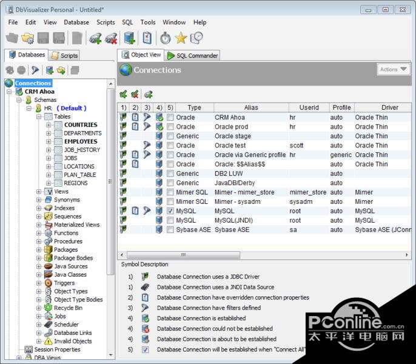
Task: Click the disconnect-all plug with red X icon
Action: click(111, 38)
